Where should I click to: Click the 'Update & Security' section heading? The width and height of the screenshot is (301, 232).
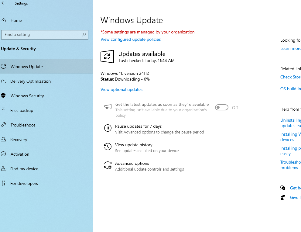tap(18, 49)
